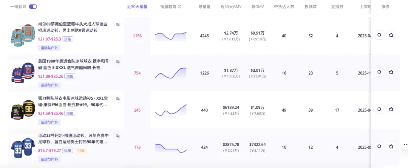The image size is (408, 168).
Task: Click the magnifier icon in the 强力鸭队 row
Action: coord(379,109)
